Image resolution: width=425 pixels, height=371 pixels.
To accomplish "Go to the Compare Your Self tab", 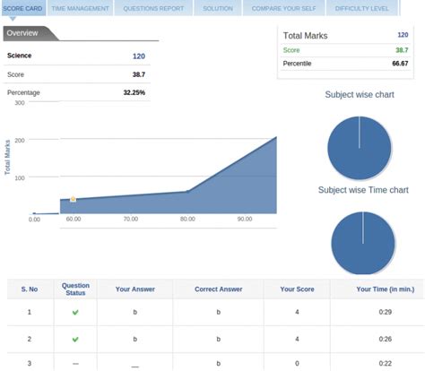I will [x=283, y=8].
